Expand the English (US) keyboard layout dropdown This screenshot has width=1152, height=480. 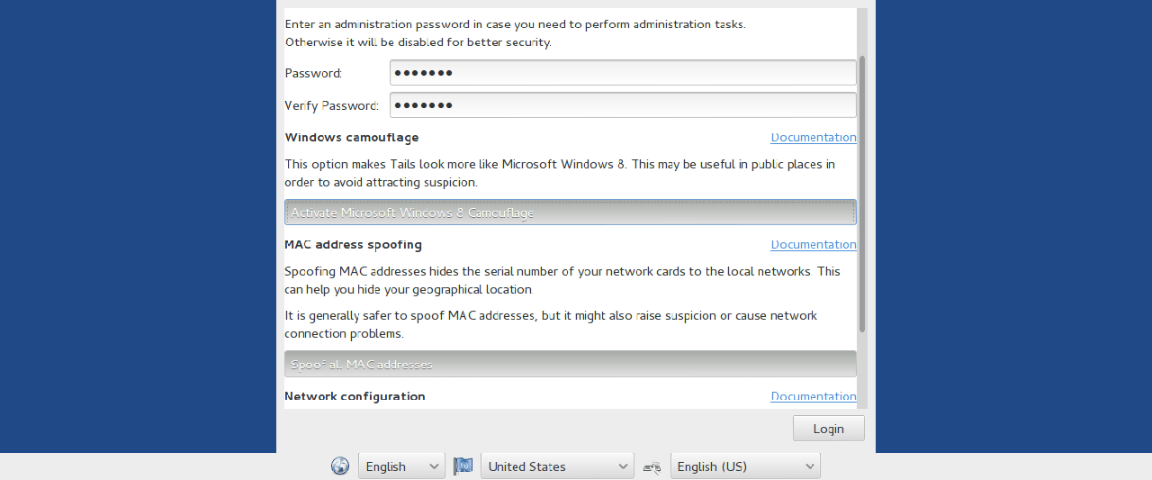744,466
